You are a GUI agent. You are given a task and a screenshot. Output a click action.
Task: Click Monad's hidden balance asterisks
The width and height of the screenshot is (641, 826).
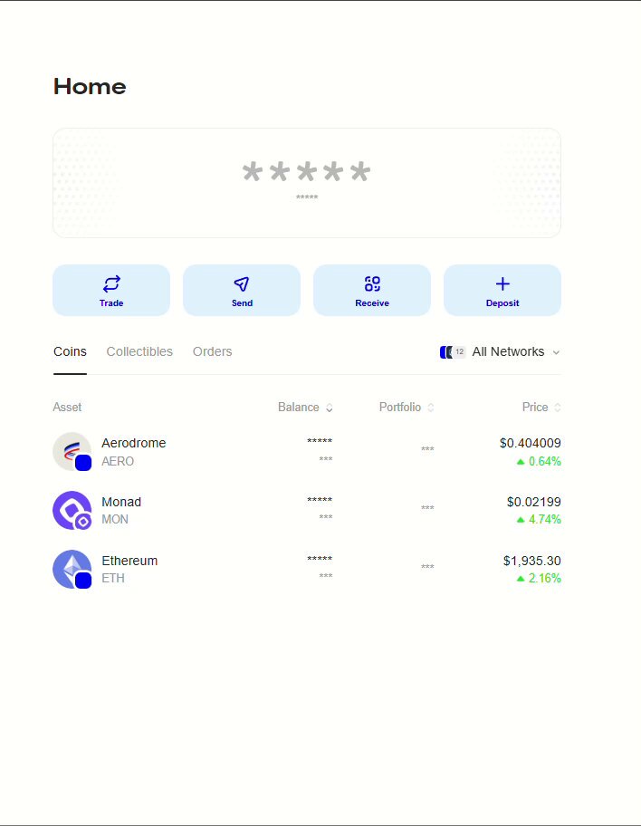[x=320, y=500]
